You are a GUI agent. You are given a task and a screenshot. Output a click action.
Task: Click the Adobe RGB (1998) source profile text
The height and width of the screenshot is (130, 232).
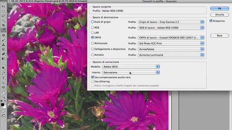[x=113, y=11]
